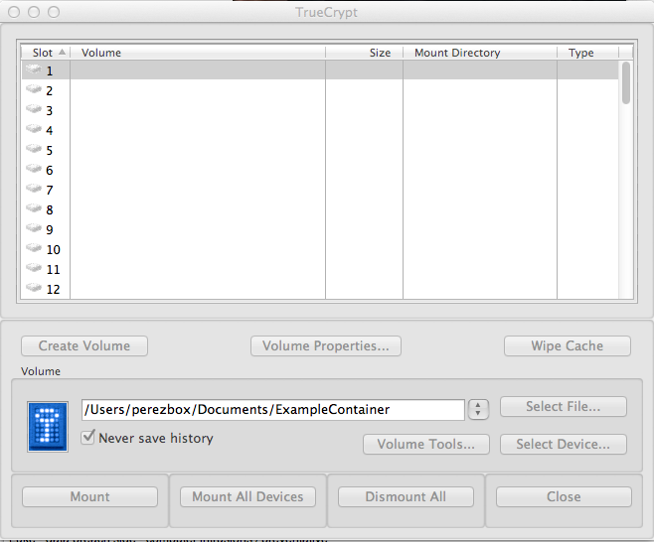Viewport: 654px width, 542px height.
Task: Open the volume path history dropdown
Action: (478, 409)
